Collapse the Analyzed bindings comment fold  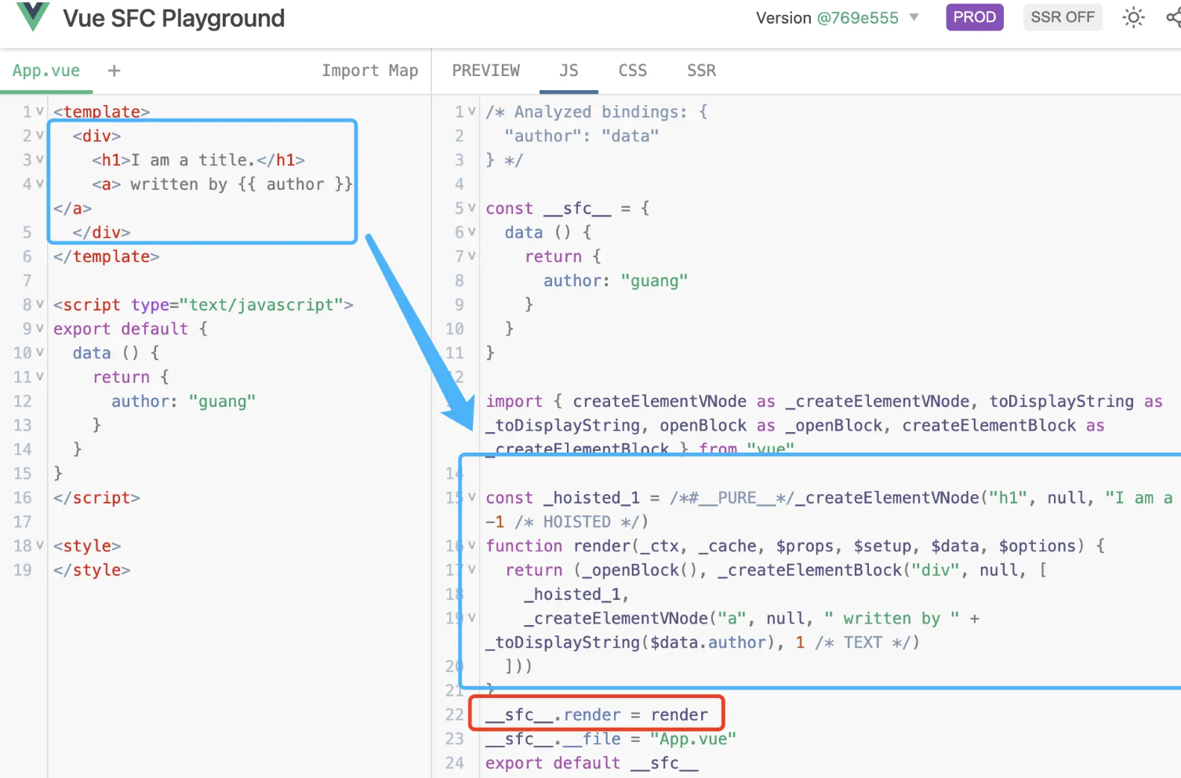(471, 111)
